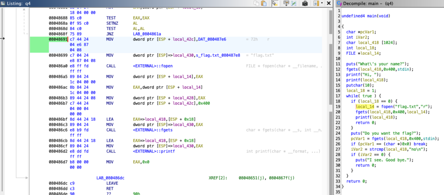Jump to LAB_0804861a in JNZ operand
The image size is (444, 195).
click(x=147, y=33)
